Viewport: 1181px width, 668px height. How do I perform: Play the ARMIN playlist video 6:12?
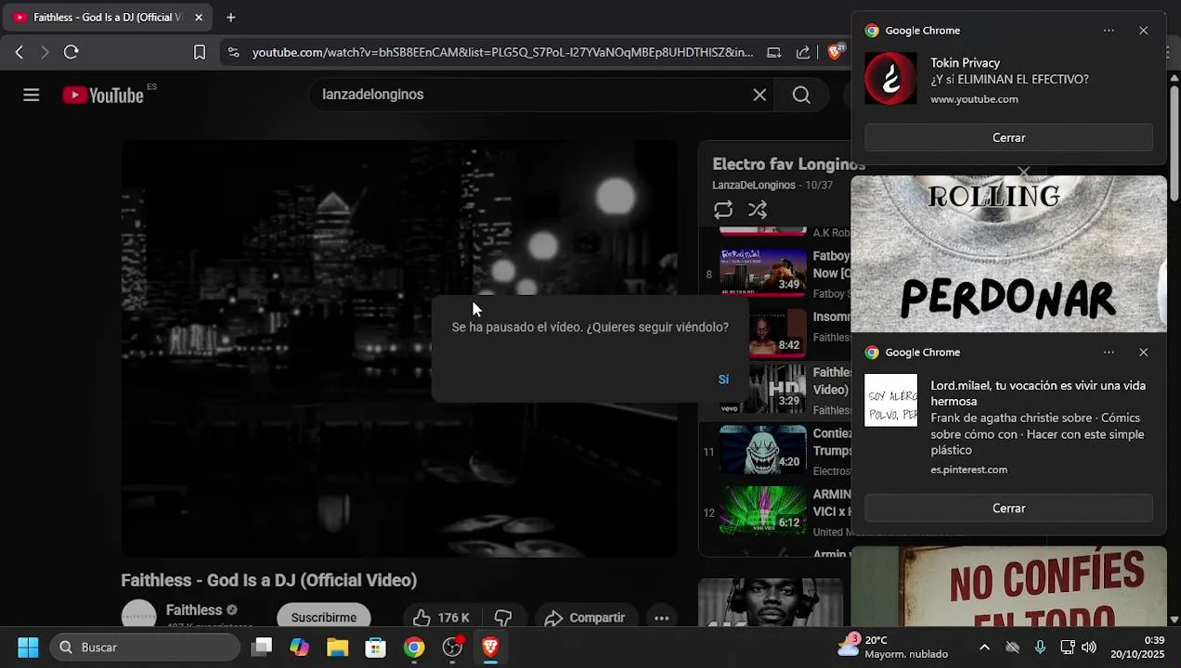[x=762, y=510]
